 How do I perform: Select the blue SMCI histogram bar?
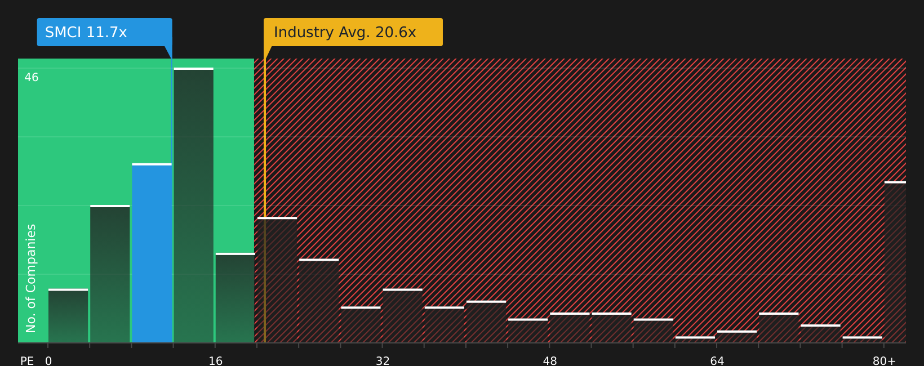pos(152,253)
